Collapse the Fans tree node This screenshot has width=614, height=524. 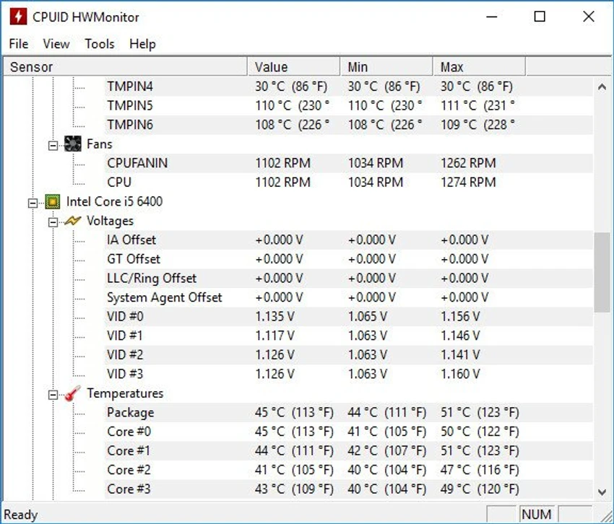[x=53, y=146]
